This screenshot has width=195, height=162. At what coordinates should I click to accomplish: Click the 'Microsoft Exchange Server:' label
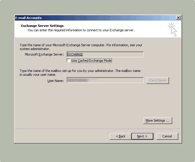44,54
